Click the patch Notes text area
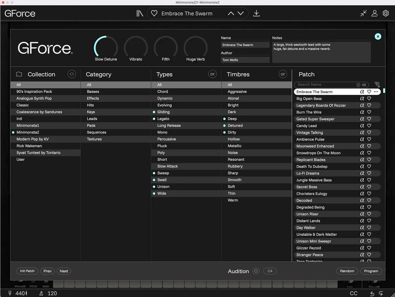Image resolution: width=395 pixels, height=297 pixels. click(x=321, y=52)
